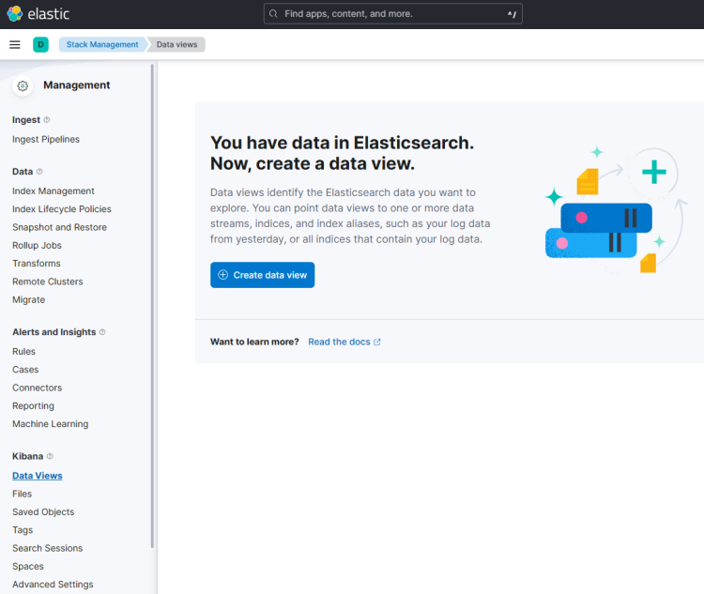Click the sidebar vertical scrollbar

tap(152, 305)
